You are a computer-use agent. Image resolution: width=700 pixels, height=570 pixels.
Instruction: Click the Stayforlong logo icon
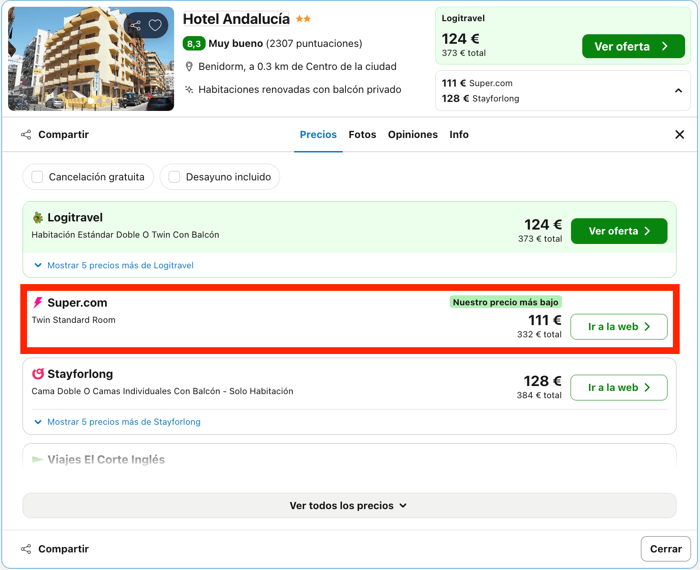[x=38, y=374]
